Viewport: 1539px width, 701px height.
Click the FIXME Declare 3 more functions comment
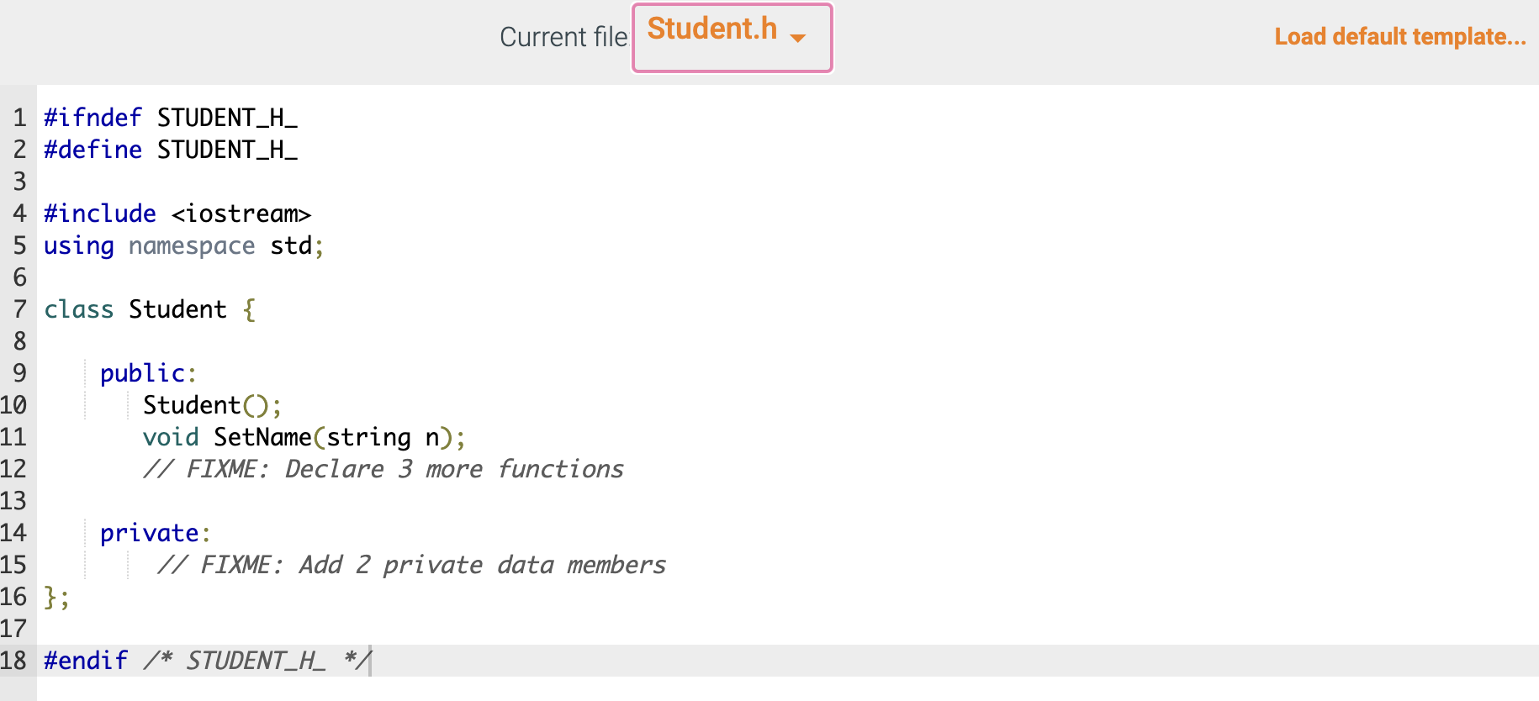click(383, 469)
